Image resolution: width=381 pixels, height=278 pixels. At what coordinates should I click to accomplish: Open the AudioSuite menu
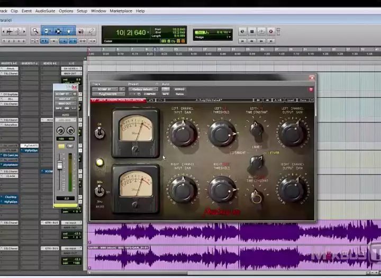click(x=45, y=11)
